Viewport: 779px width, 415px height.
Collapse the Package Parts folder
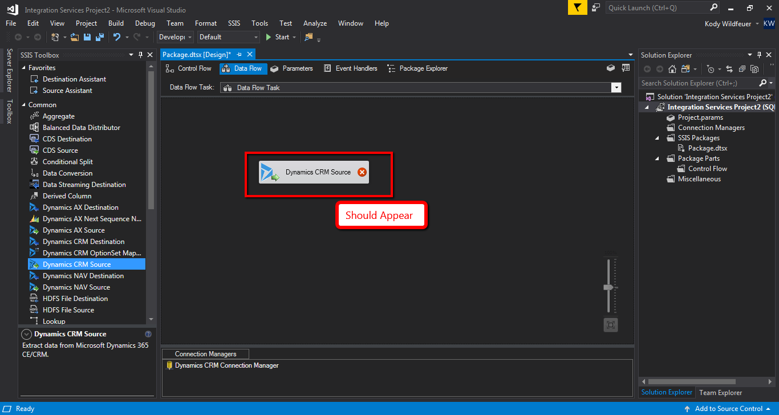pyautogui.click(x=657, y=158)
